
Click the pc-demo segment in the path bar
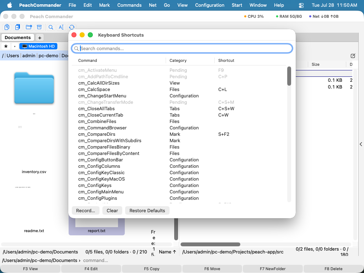(48, 55)
